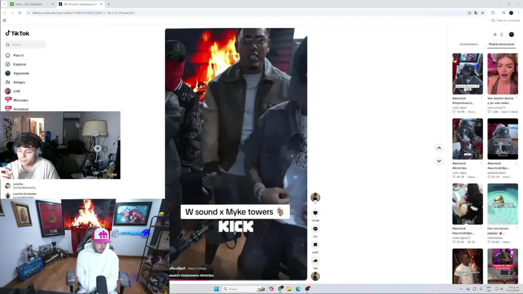Close the TikTok browser tab
The width and height of the screenshot is (523, 294).
101,4
